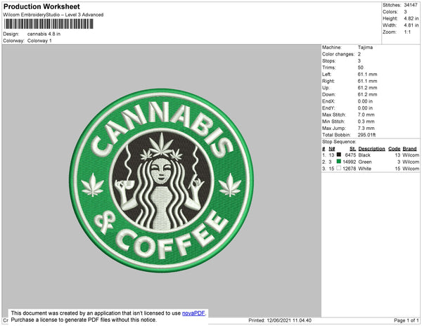Click 'Wilcom EmbroideryStudio – Level 3 Advanced' text

53,15
